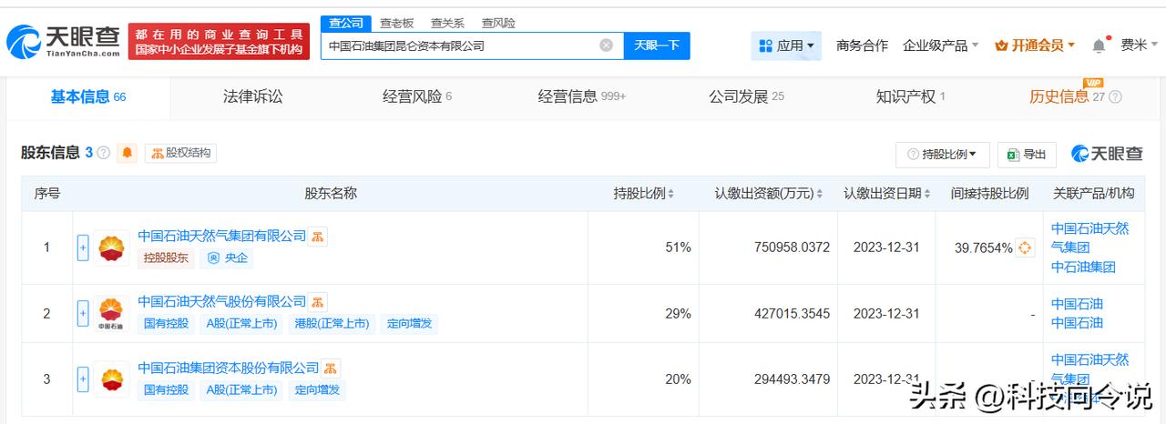Click the 中国石油集团资本股份 company logo
This screenshot has height=424, width=1166.
(111, 379)
